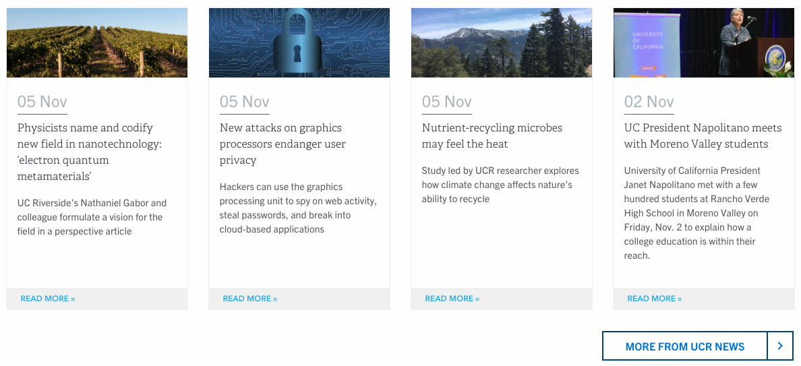The height and width of the screenshot is (366, 801).
Task: Click the 05 Nov date on the nanotechnology card
Action: (x=42, y=102)
